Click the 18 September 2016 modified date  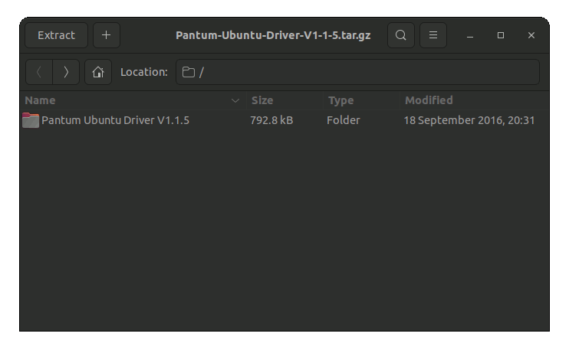[469, 120]
